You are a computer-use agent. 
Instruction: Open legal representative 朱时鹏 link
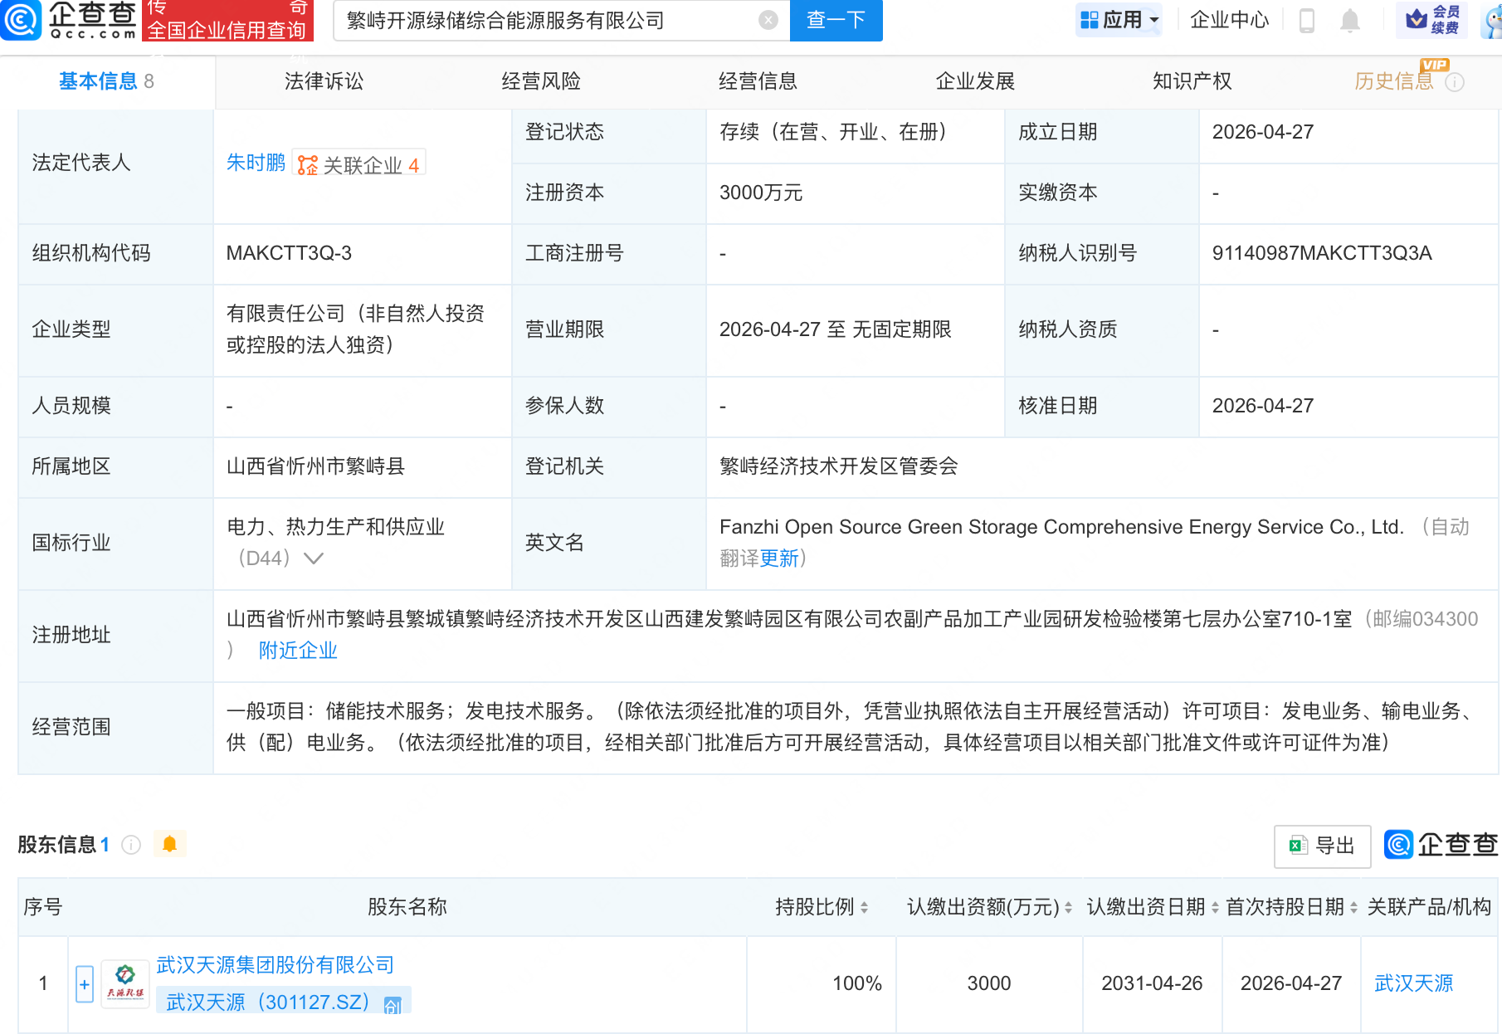256,163
